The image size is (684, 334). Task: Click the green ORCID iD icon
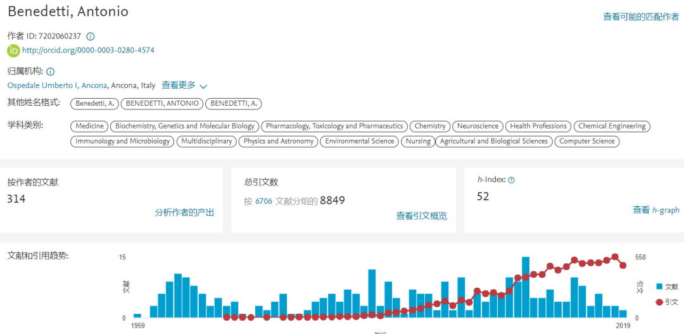(x=13, y=51)
